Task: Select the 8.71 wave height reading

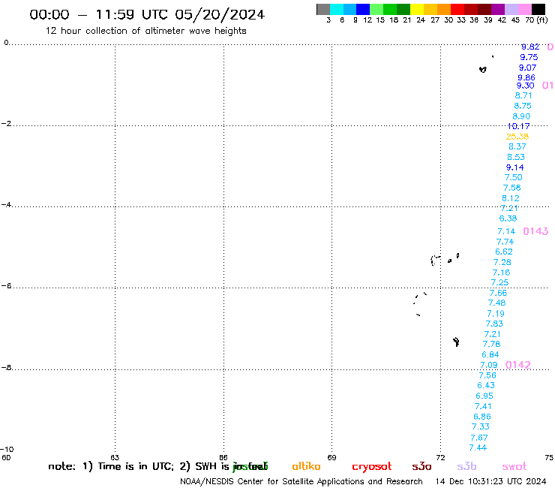Action: (x=523, y=95)
